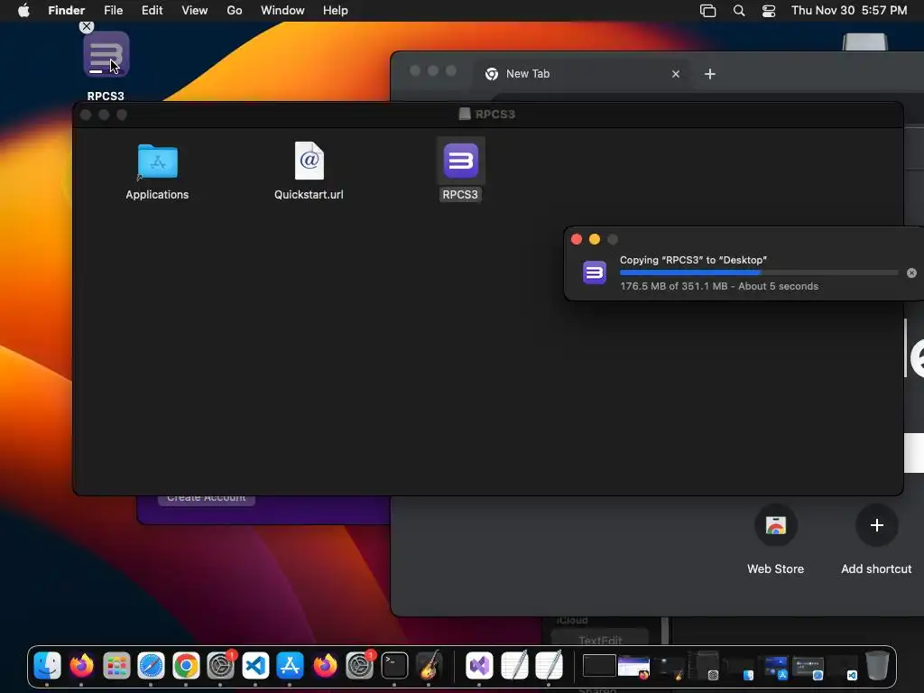
Task: Select the Quickstart.url file icon
Action: pyautogui.click(x=310, y=161)
